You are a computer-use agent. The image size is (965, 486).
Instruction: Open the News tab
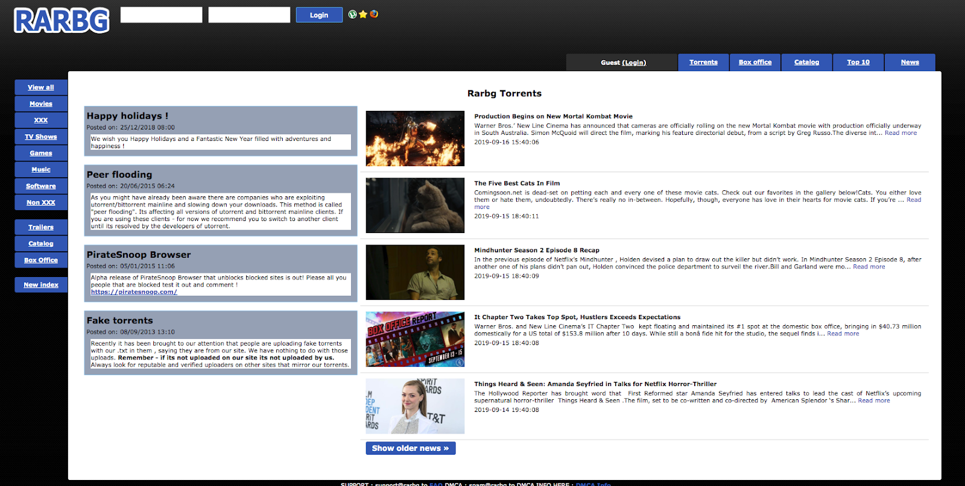[910, 62]
